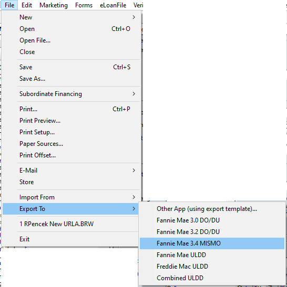Open the Marketing menu
The image size is (287, 287).
[x=54, y=5]
